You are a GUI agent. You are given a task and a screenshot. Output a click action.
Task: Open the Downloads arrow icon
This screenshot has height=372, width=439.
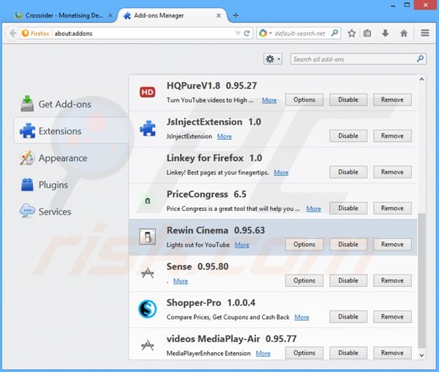[x=386, y=34]
